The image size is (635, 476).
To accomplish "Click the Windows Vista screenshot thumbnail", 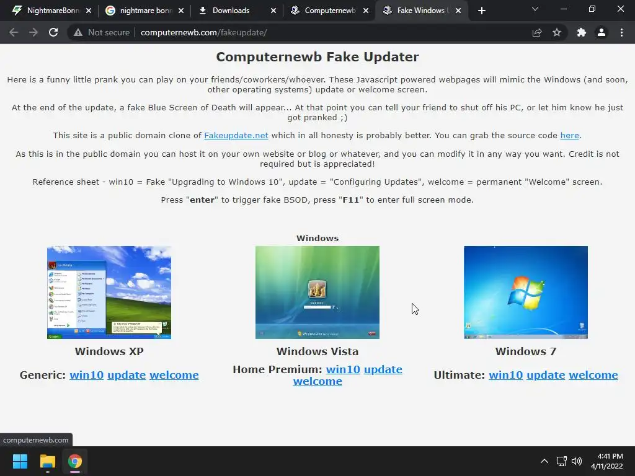I will pos(317,293).
